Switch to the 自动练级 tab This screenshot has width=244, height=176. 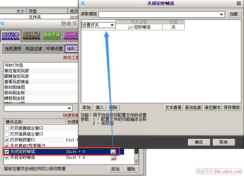pos(31,35)
